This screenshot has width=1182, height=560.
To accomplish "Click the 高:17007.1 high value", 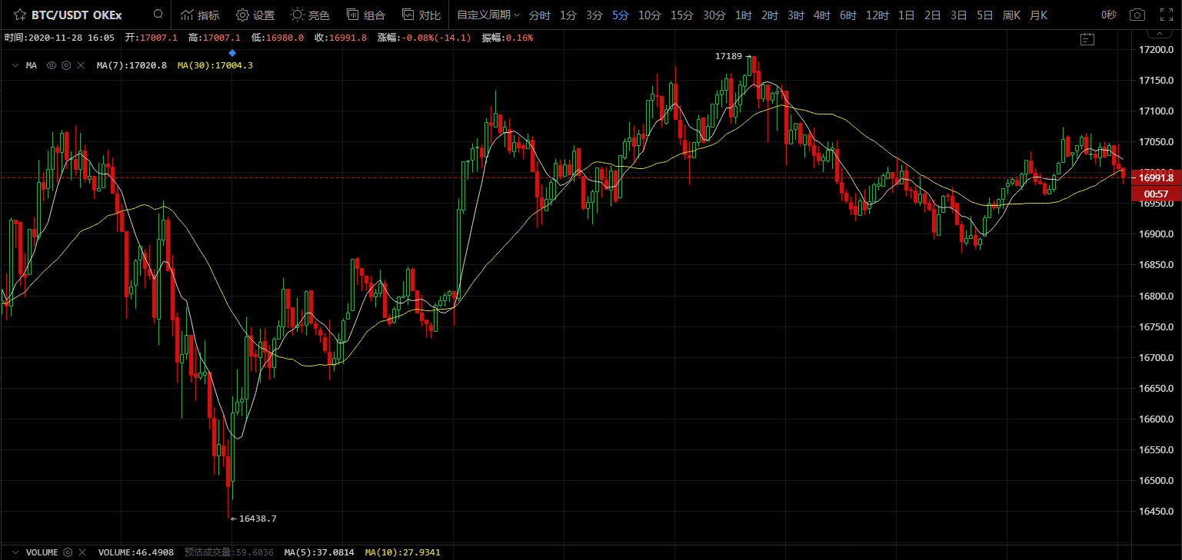I will (x=215, y=37).
